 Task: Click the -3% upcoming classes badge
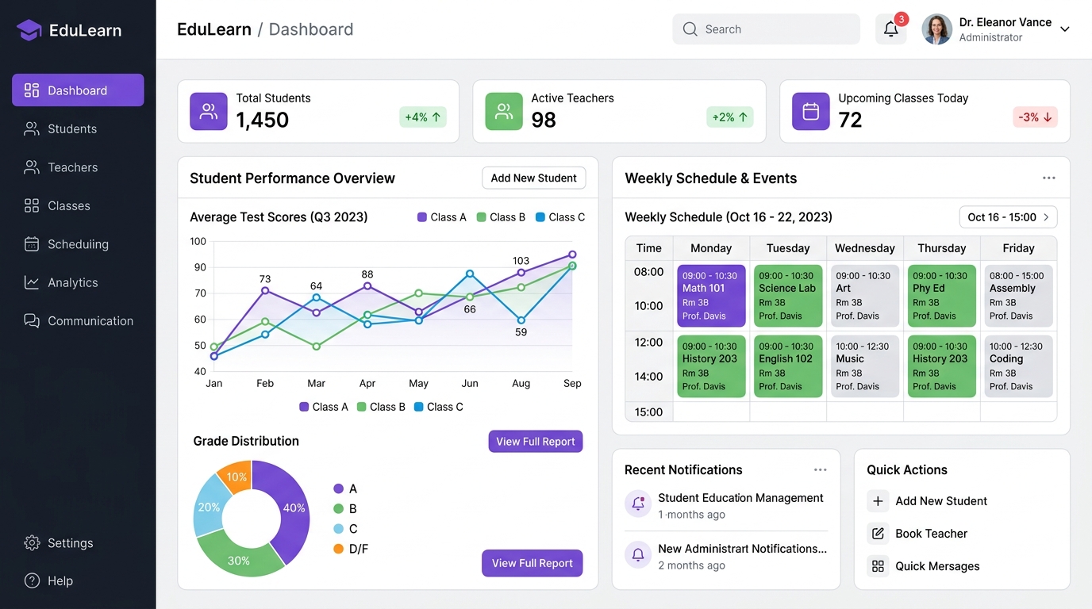(x=1035, y=117)
